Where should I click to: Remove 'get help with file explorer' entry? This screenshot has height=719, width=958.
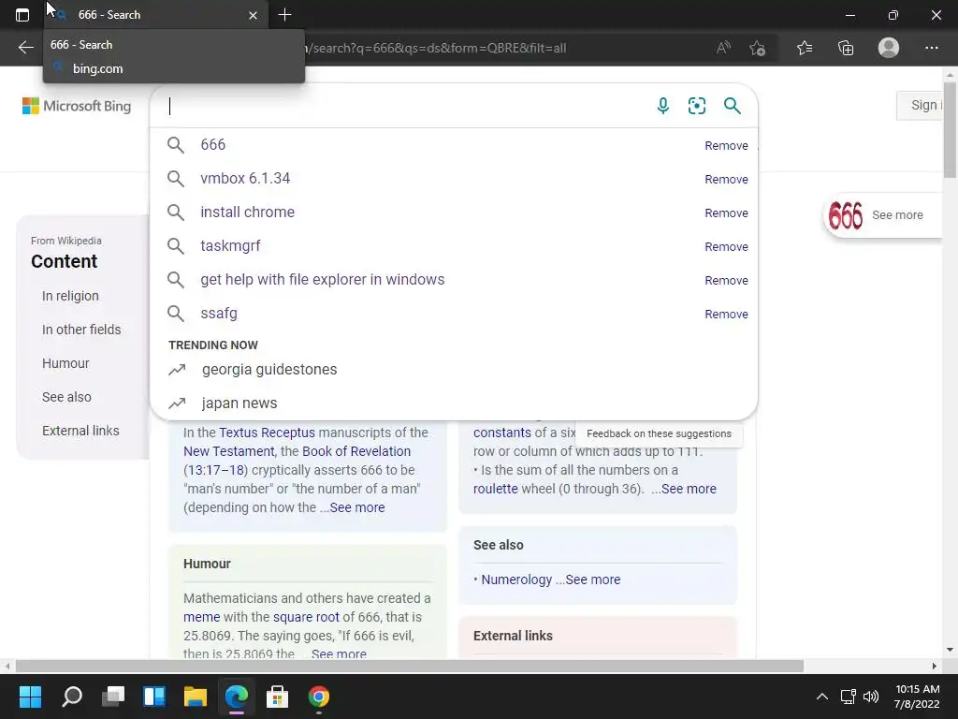726,280
